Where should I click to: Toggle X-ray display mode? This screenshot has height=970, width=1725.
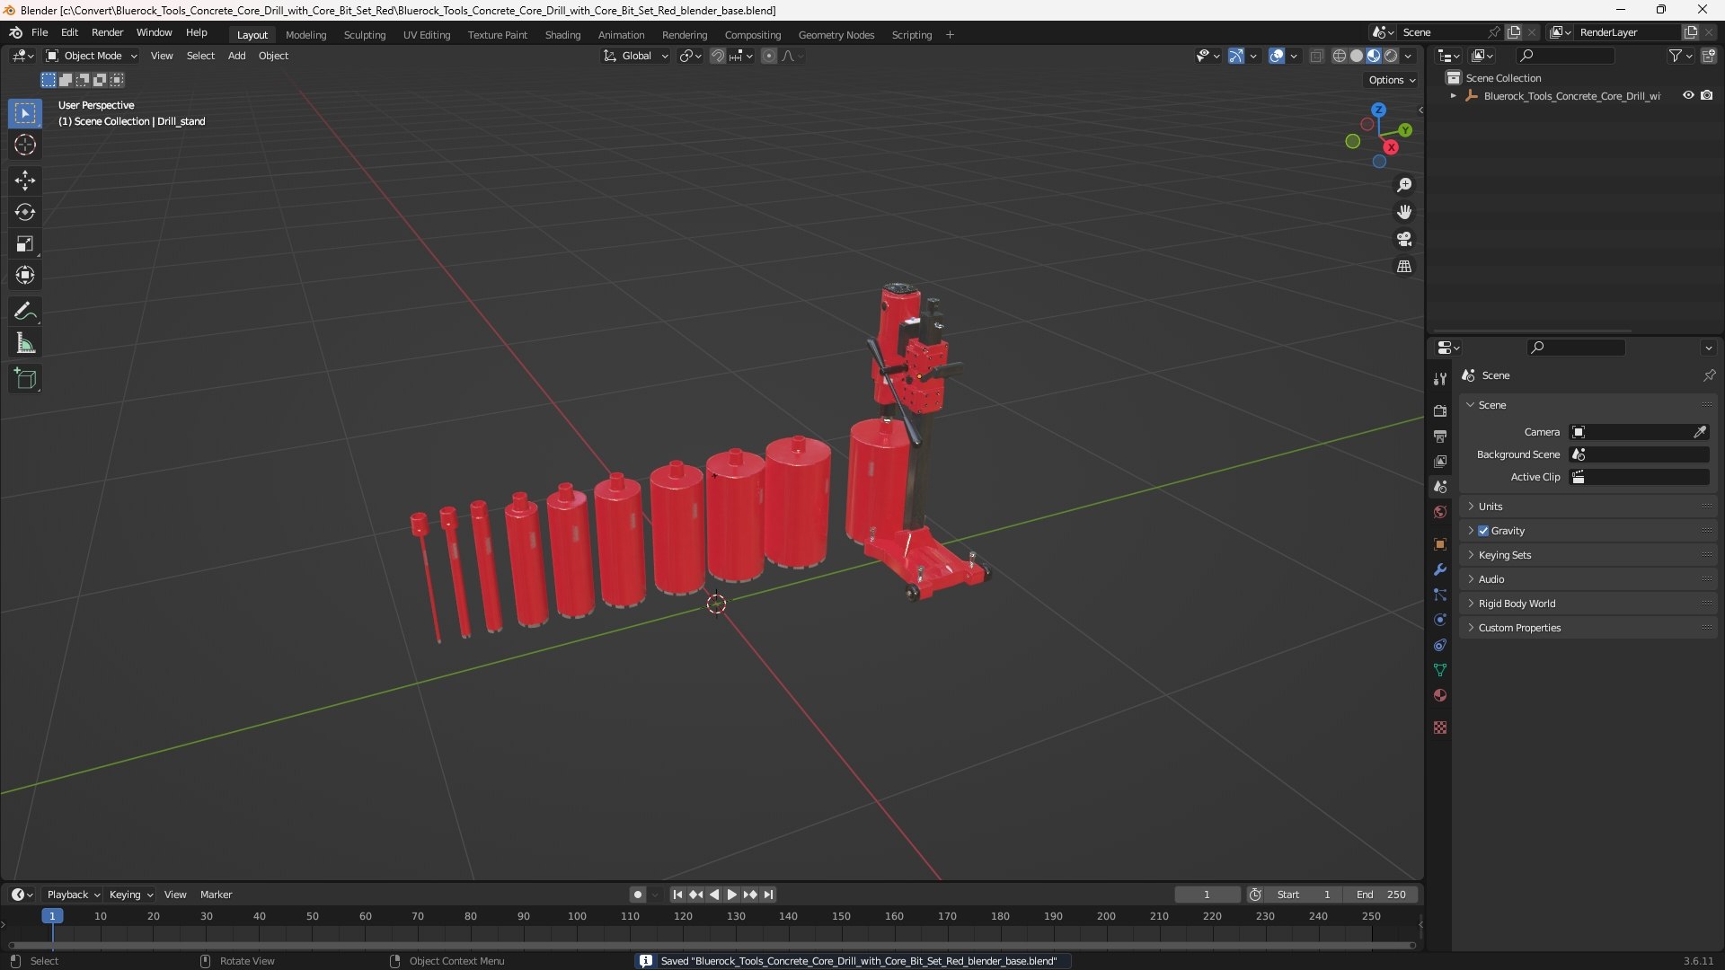click(x=1316, y=56)
